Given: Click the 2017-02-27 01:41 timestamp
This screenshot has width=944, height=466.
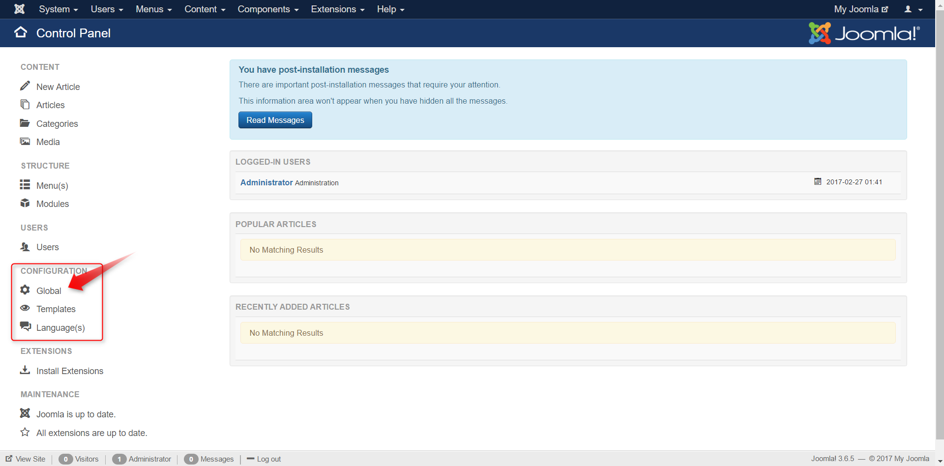Looking at the screenshot, I should click(854, 182).
